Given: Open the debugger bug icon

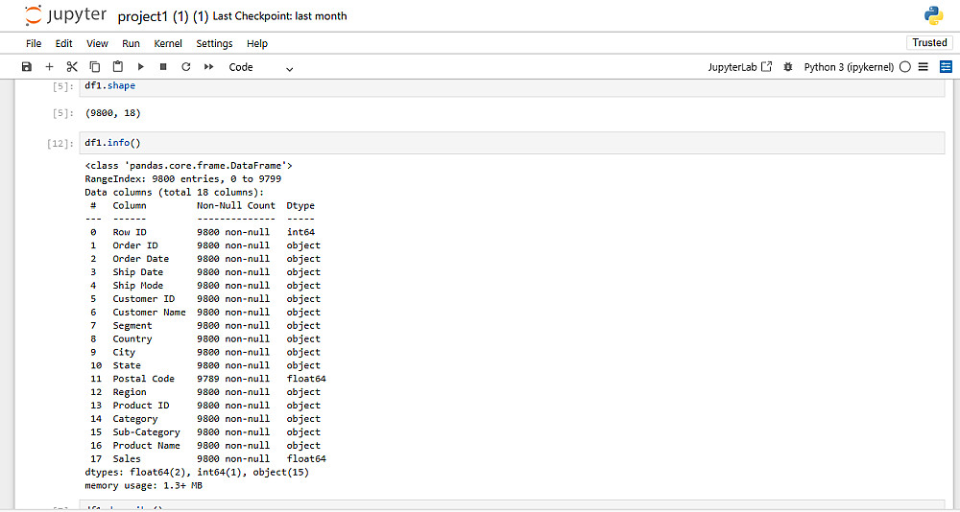Looking at the screenshot, I should tap(788, 67).
